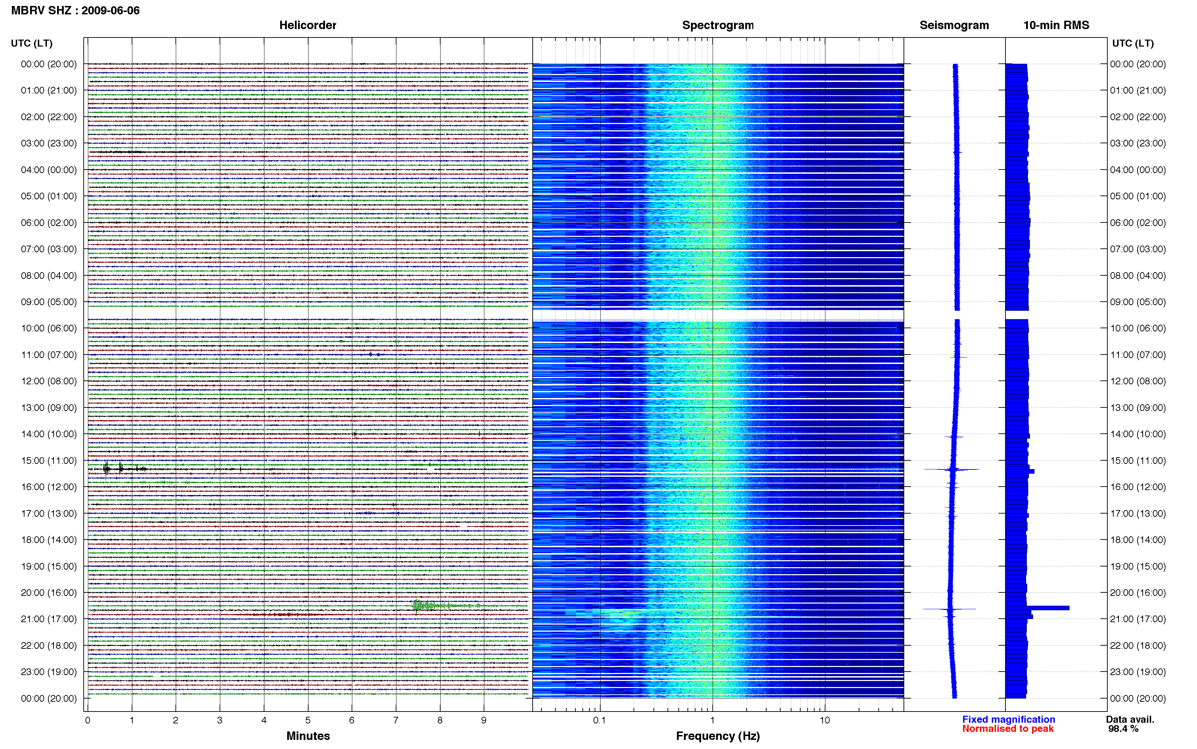Click the 'Frequency (Hz)' x-axis label
The width and height of the screenshot is (1197, 749).
(718, 736)
